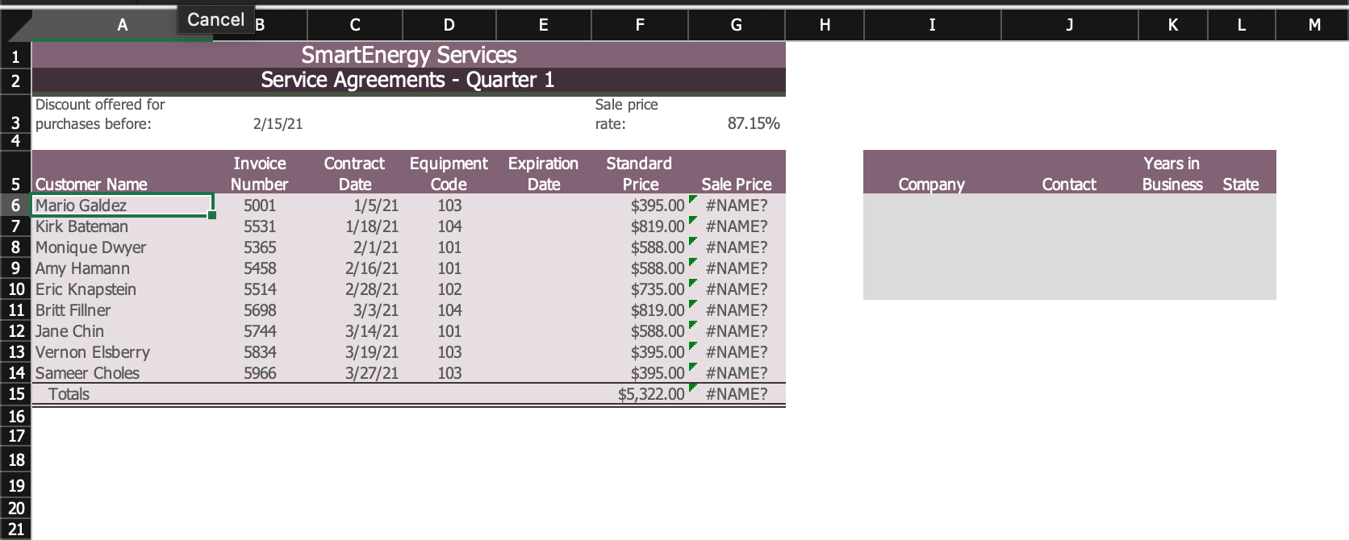Image resolution: width=1349 pixels, height=540 pixels.
Task: Select column G header
Action: click(736, 25)
